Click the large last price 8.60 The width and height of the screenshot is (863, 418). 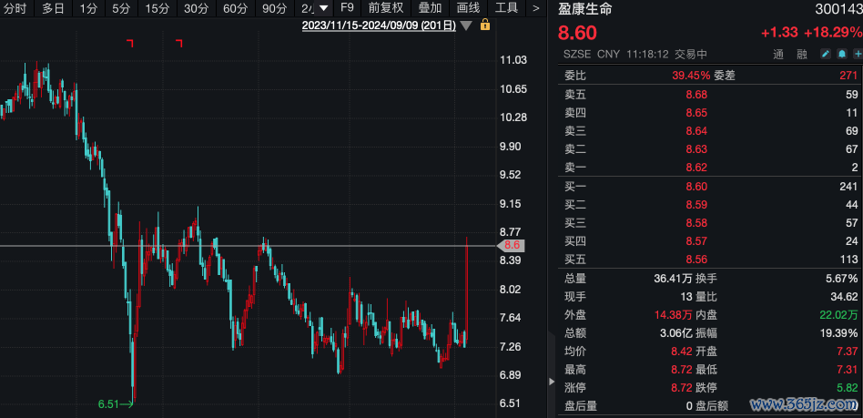click(577, 33)
